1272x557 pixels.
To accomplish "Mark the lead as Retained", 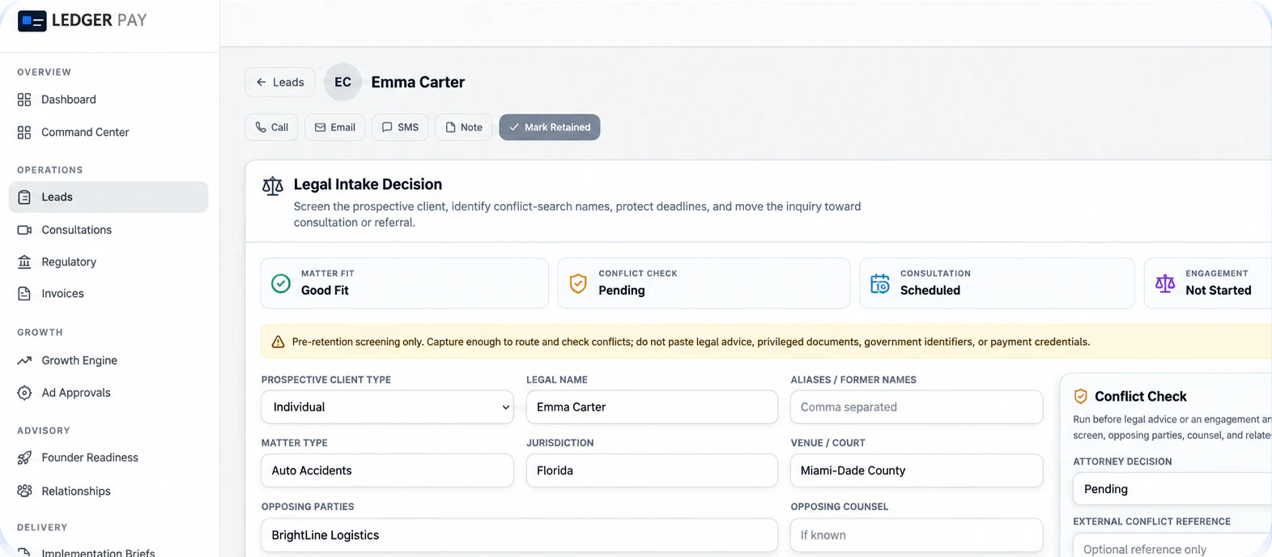I will [550, 127].
